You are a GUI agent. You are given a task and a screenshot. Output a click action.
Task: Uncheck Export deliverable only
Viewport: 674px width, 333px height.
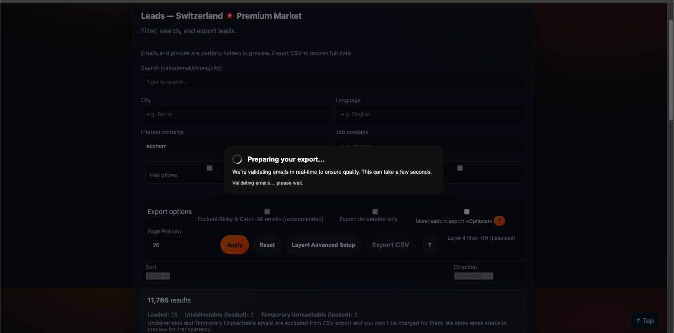(x=375, y=212)
